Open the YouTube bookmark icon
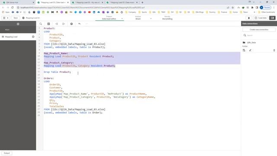The height and width of the screenshot is (156, 277). click(x=90, y=12)
